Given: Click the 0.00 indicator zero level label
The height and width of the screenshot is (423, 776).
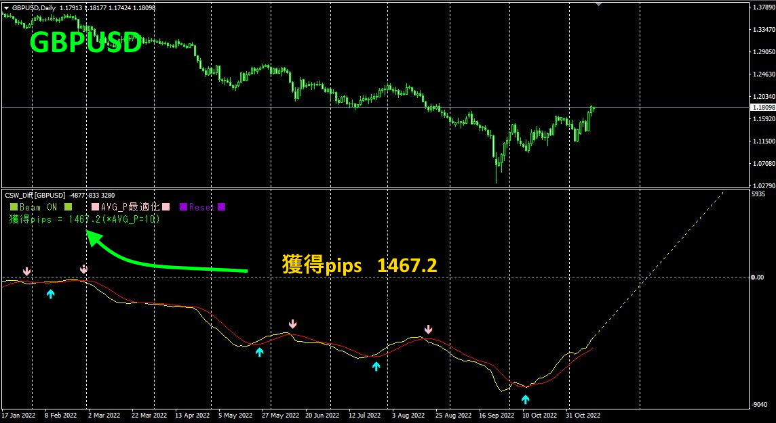Looking at the screenshot, I should pyautogui.click(x=758, y=277).
